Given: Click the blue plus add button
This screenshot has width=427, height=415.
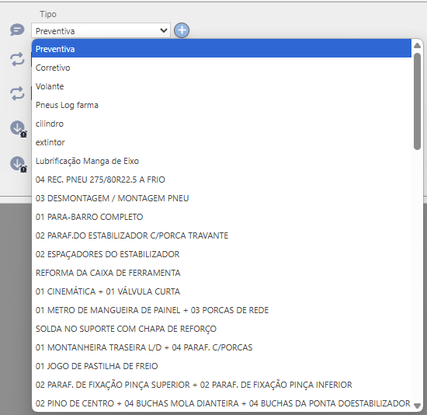Looking at the screenshot, I should point(182,30).
